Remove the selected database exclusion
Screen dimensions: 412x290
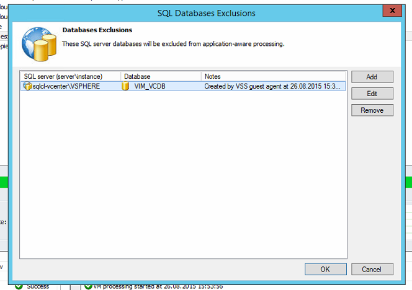pyautogui.click(x=372, y=110)
